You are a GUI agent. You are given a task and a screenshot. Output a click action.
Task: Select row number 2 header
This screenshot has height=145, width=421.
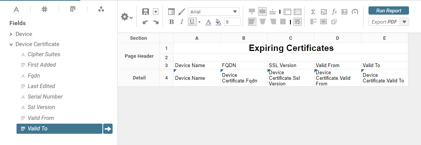167,58
